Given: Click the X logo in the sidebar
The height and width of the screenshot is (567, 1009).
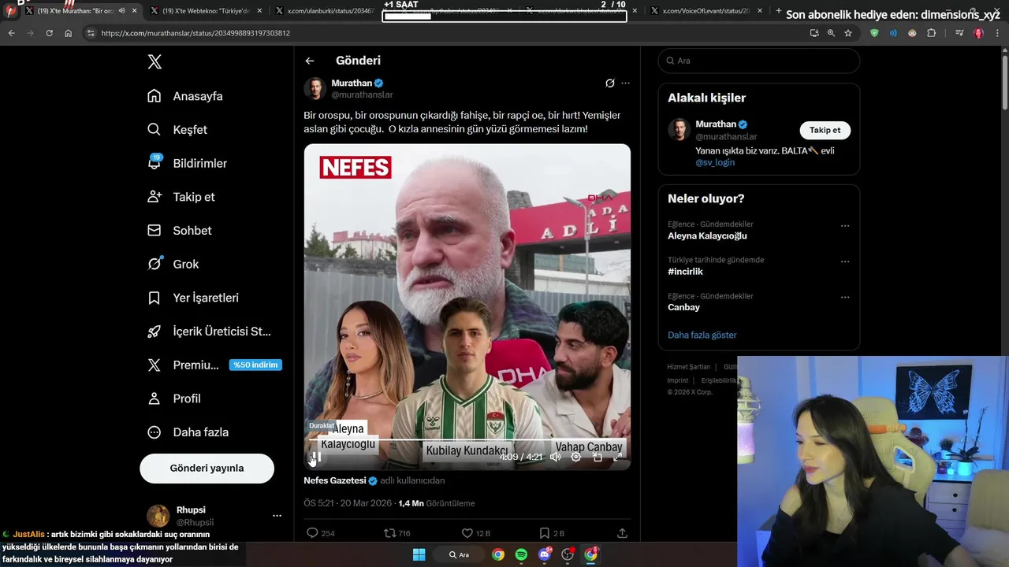Looking at the screenshot, I should coord(155,62).
